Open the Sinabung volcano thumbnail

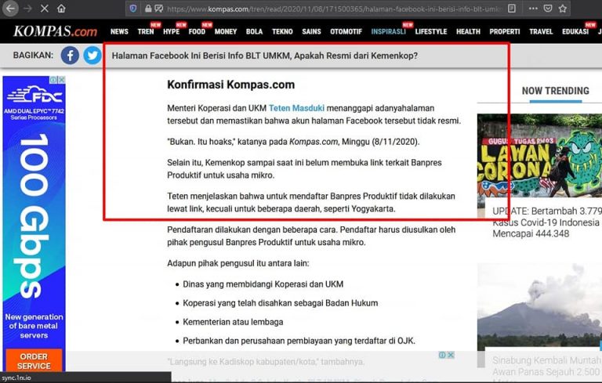pos(539,306)
